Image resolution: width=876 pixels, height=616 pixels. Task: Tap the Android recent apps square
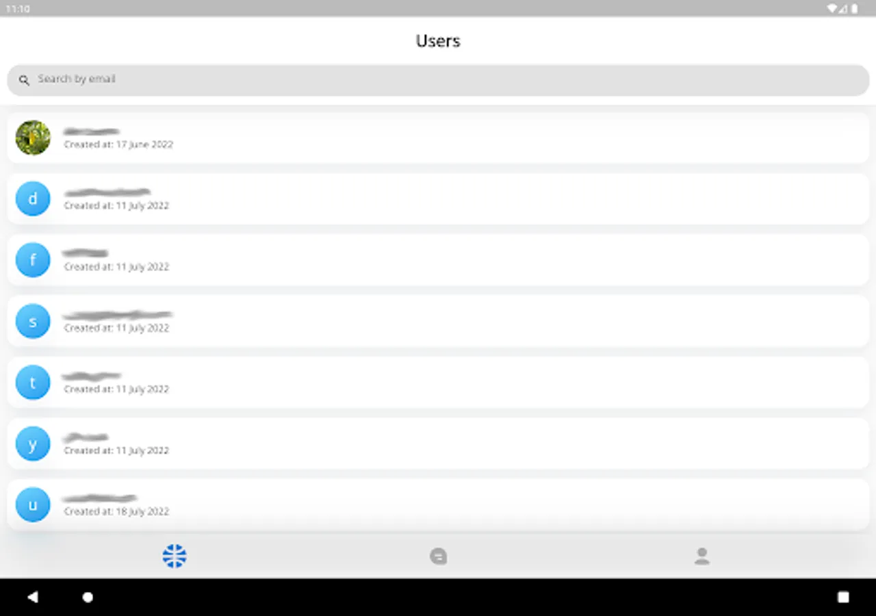[x=843, y=597]
